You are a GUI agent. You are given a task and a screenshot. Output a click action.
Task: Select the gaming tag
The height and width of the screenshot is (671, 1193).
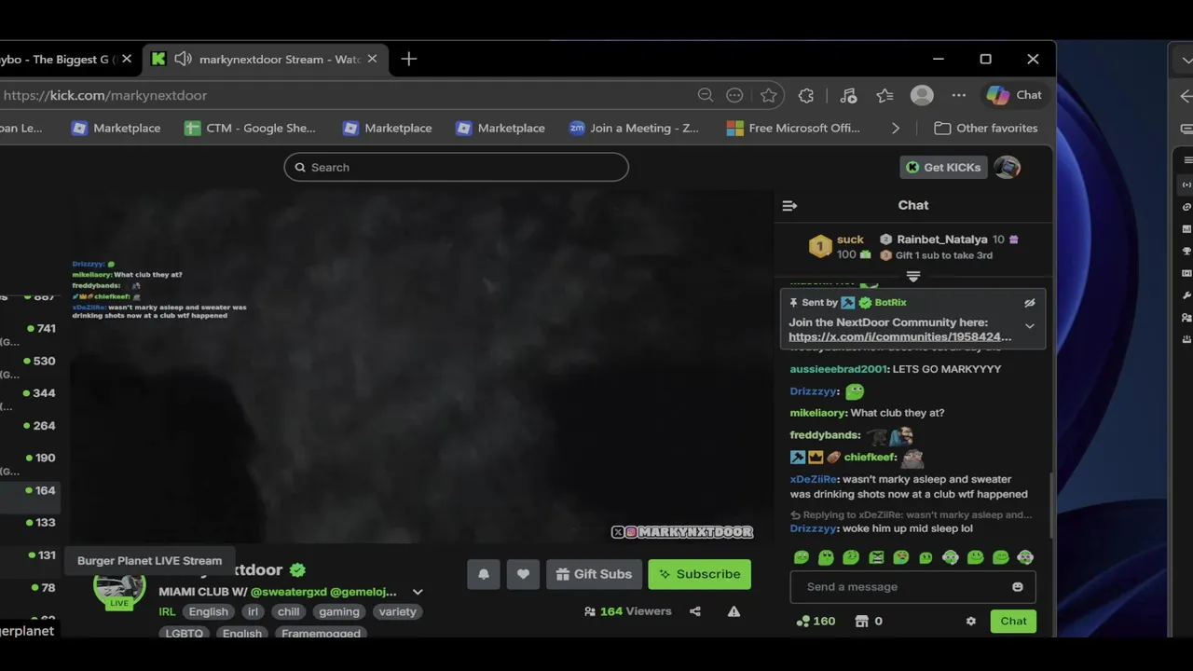point(339,611)
